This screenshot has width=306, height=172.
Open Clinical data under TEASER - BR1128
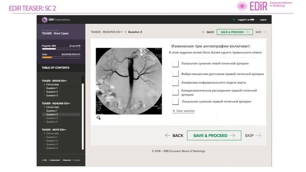coord(52,85)
